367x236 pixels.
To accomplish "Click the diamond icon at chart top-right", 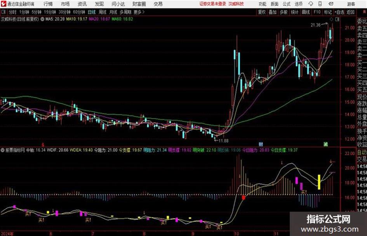I will tap(331, 19).
